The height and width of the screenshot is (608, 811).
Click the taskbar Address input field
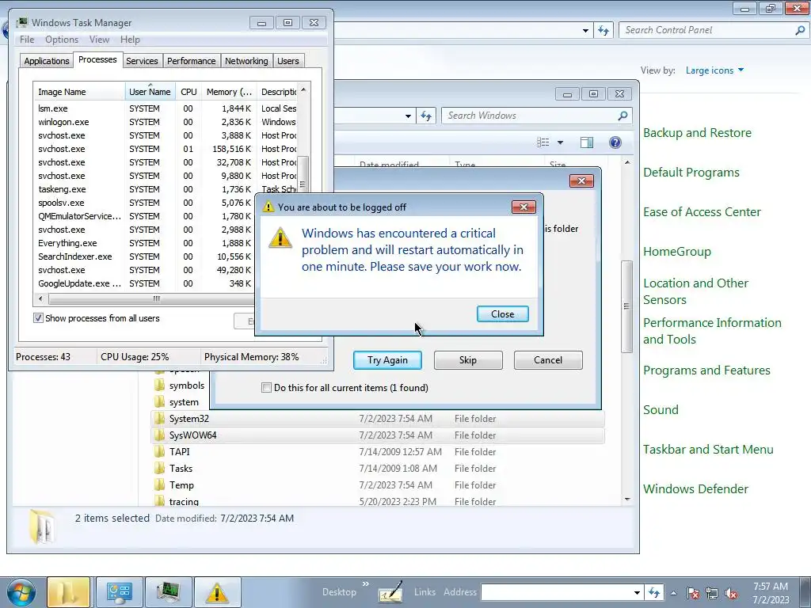(556, 592)
